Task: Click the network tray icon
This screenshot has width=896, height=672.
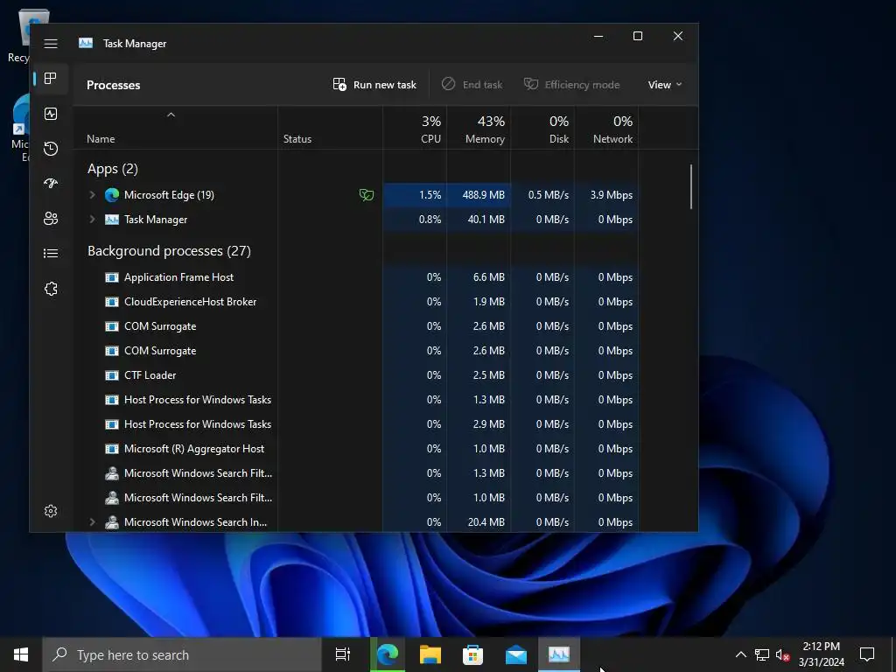Action: tap(762, 654)
